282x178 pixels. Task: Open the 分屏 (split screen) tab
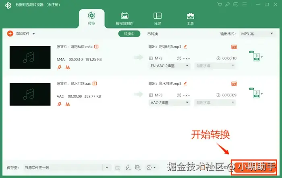(x=158, y=18)
